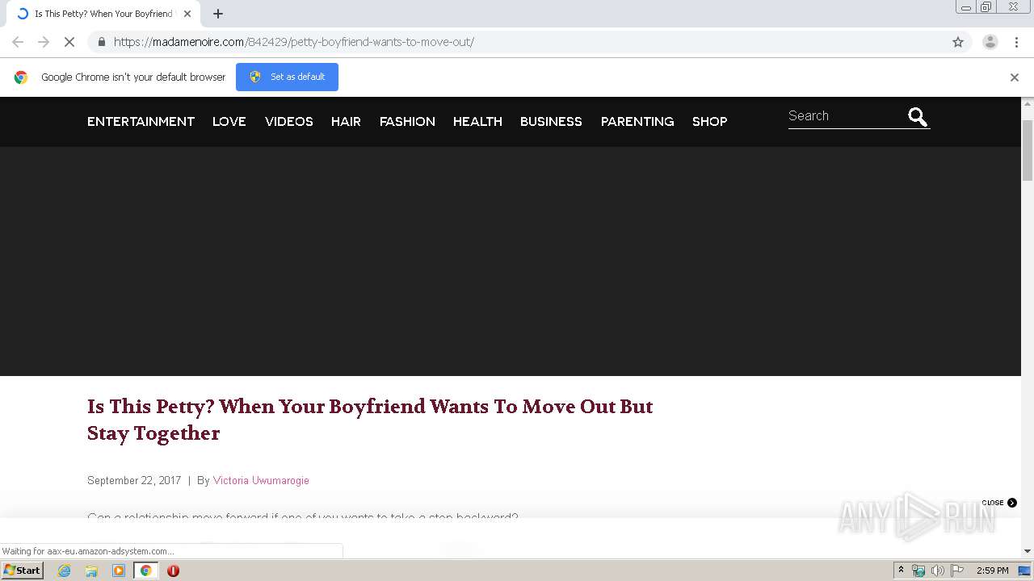Click the browser back arrow

18,42
